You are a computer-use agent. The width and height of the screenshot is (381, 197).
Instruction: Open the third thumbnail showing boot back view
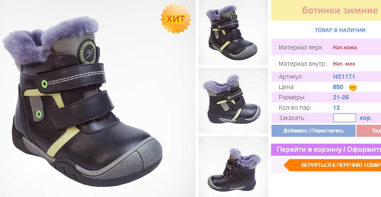pos(233,166)
